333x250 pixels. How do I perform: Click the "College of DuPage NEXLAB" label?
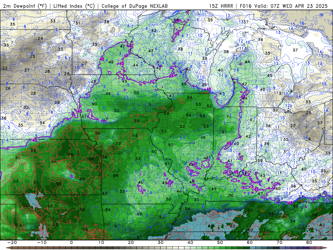coord(134,6)
